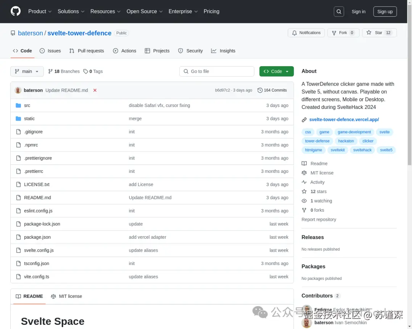
Task: Open svelte-tower-defence.vercel.app link
Action: click(344, 120)
